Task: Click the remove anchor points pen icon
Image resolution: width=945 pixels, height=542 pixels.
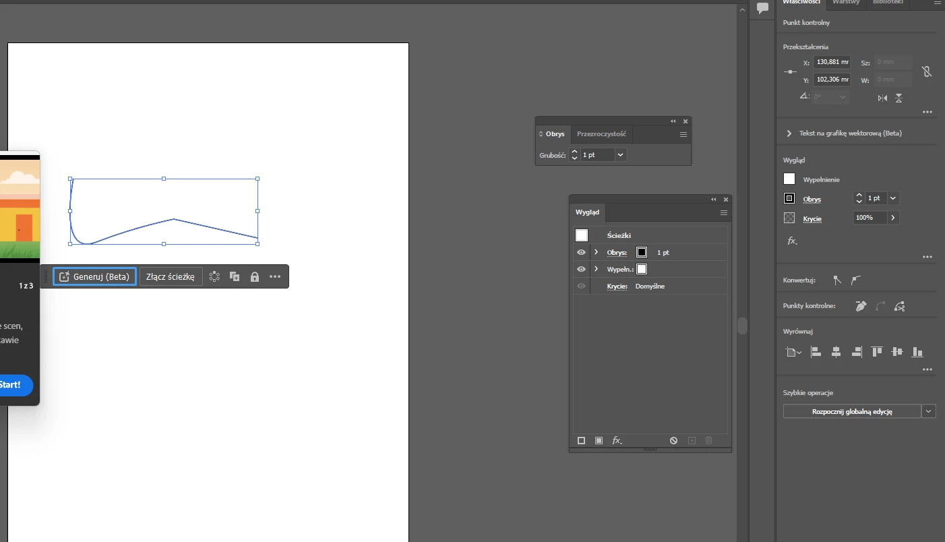Action: [861, 306]
